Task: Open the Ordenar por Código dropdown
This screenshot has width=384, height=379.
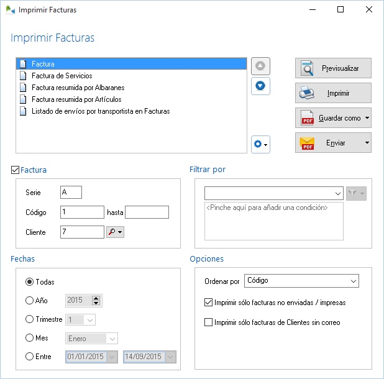Action: (x=301, y=281)
